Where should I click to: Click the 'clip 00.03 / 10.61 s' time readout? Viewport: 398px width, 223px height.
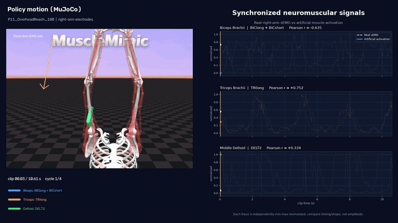pyautogui.click(x=24, y=179)
